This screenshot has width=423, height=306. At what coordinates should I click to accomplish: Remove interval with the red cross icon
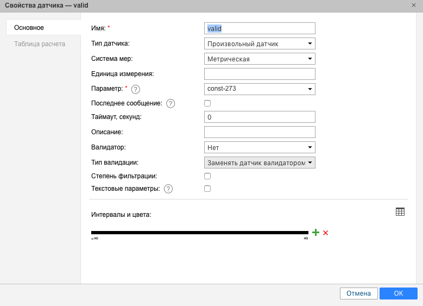326,233
